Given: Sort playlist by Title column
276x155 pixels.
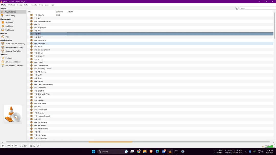Looking at the screenshot, I should point(41,12).
